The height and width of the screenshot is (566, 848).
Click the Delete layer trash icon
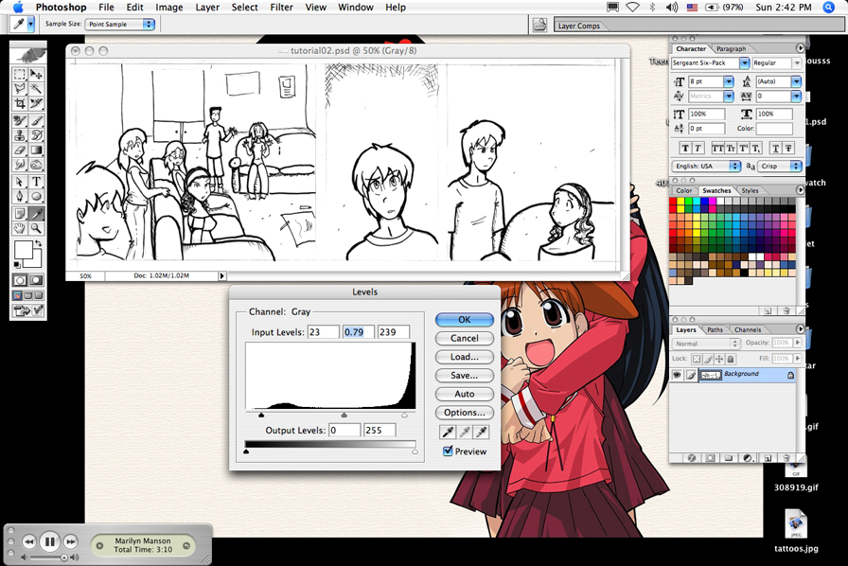coord(786,458)
